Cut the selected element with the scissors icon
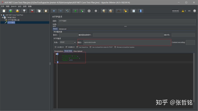Viewport: 198px width, 111px height. coord(32,11)
